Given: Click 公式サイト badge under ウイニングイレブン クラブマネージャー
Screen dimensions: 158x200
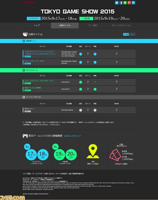Looking at the screenshot, I should pos(28,83).
